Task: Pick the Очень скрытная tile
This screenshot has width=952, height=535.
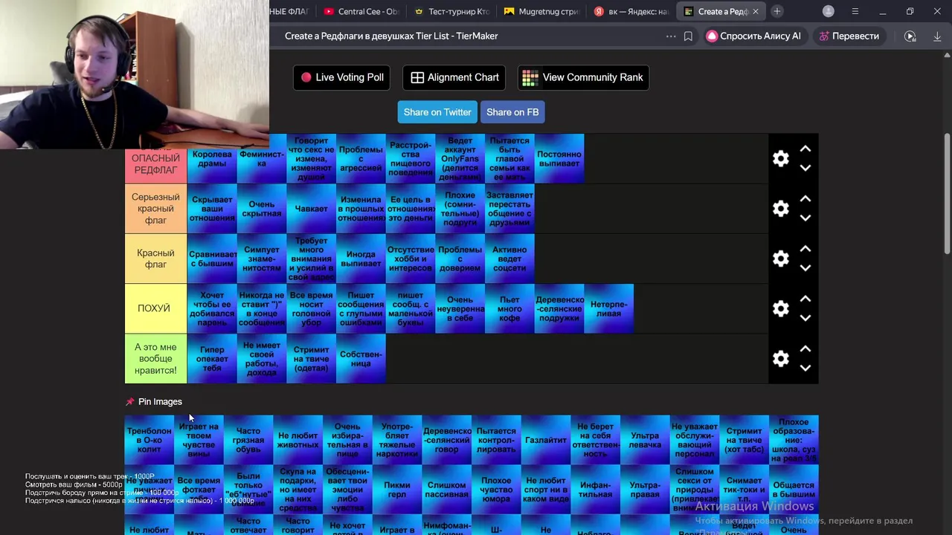Action: [x=262, y=209]
